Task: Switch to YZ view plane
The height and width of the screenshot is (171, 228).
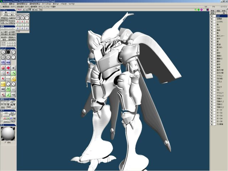Action: click(x=5, y=118)
